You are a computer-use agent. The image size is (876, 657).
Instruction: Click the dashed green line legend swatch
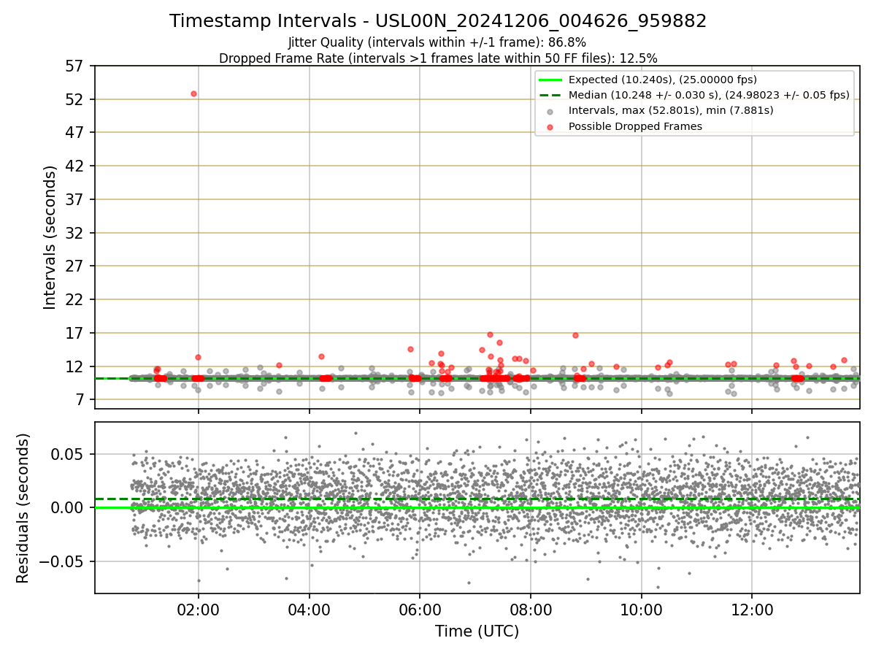pos(550,96)
